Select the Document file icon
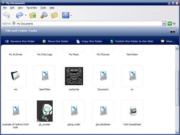The image size is (180, 135). (x=103, y=76)
